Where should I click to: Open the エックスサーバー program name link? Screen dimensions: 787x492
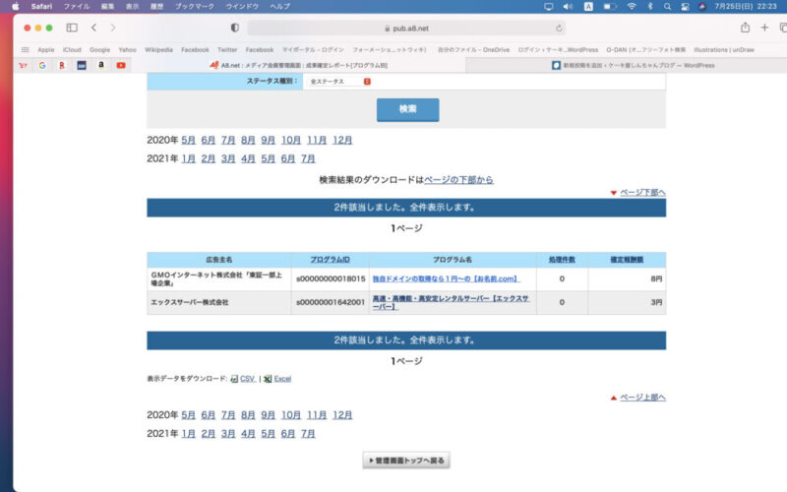point(451,302)
